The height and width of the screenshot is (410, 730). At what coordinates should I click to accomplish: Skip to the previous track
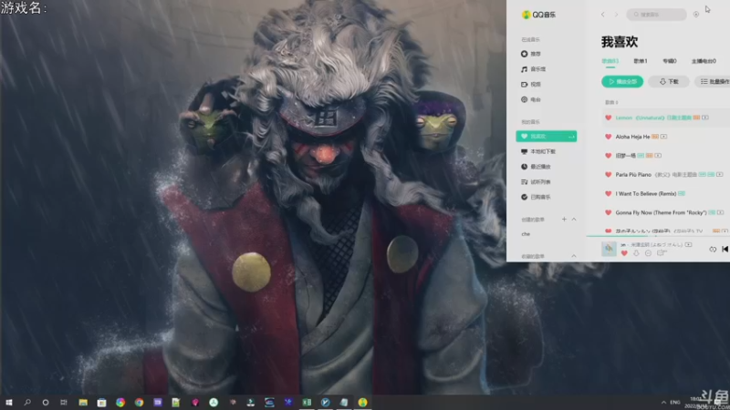[x=725, y=249]
